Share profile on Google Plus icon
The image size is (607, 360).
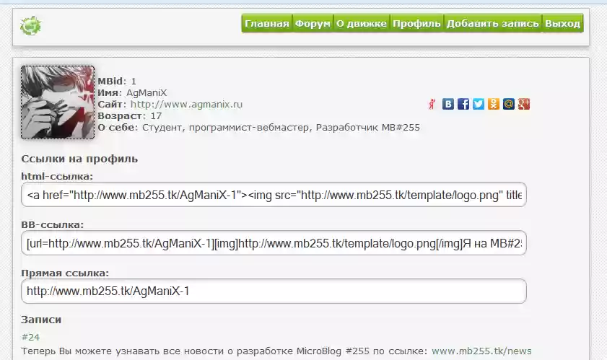(524, 104)
